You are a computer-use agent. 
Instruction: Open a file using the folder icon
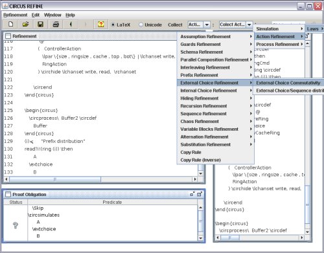[x=26, y=24]
